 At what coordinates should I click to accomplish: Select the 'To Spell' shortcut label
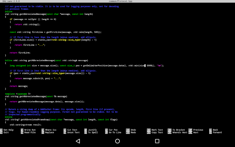[93, 132]
